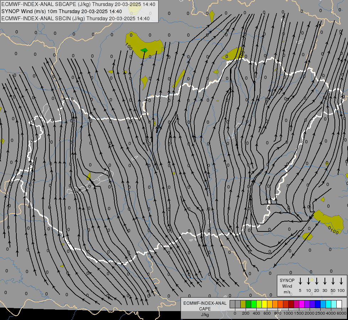Click the '1500' tick label in CAPE legend
Image resolution: width=348 pixels, height=320 pixels.
click(x=299, y=313)
